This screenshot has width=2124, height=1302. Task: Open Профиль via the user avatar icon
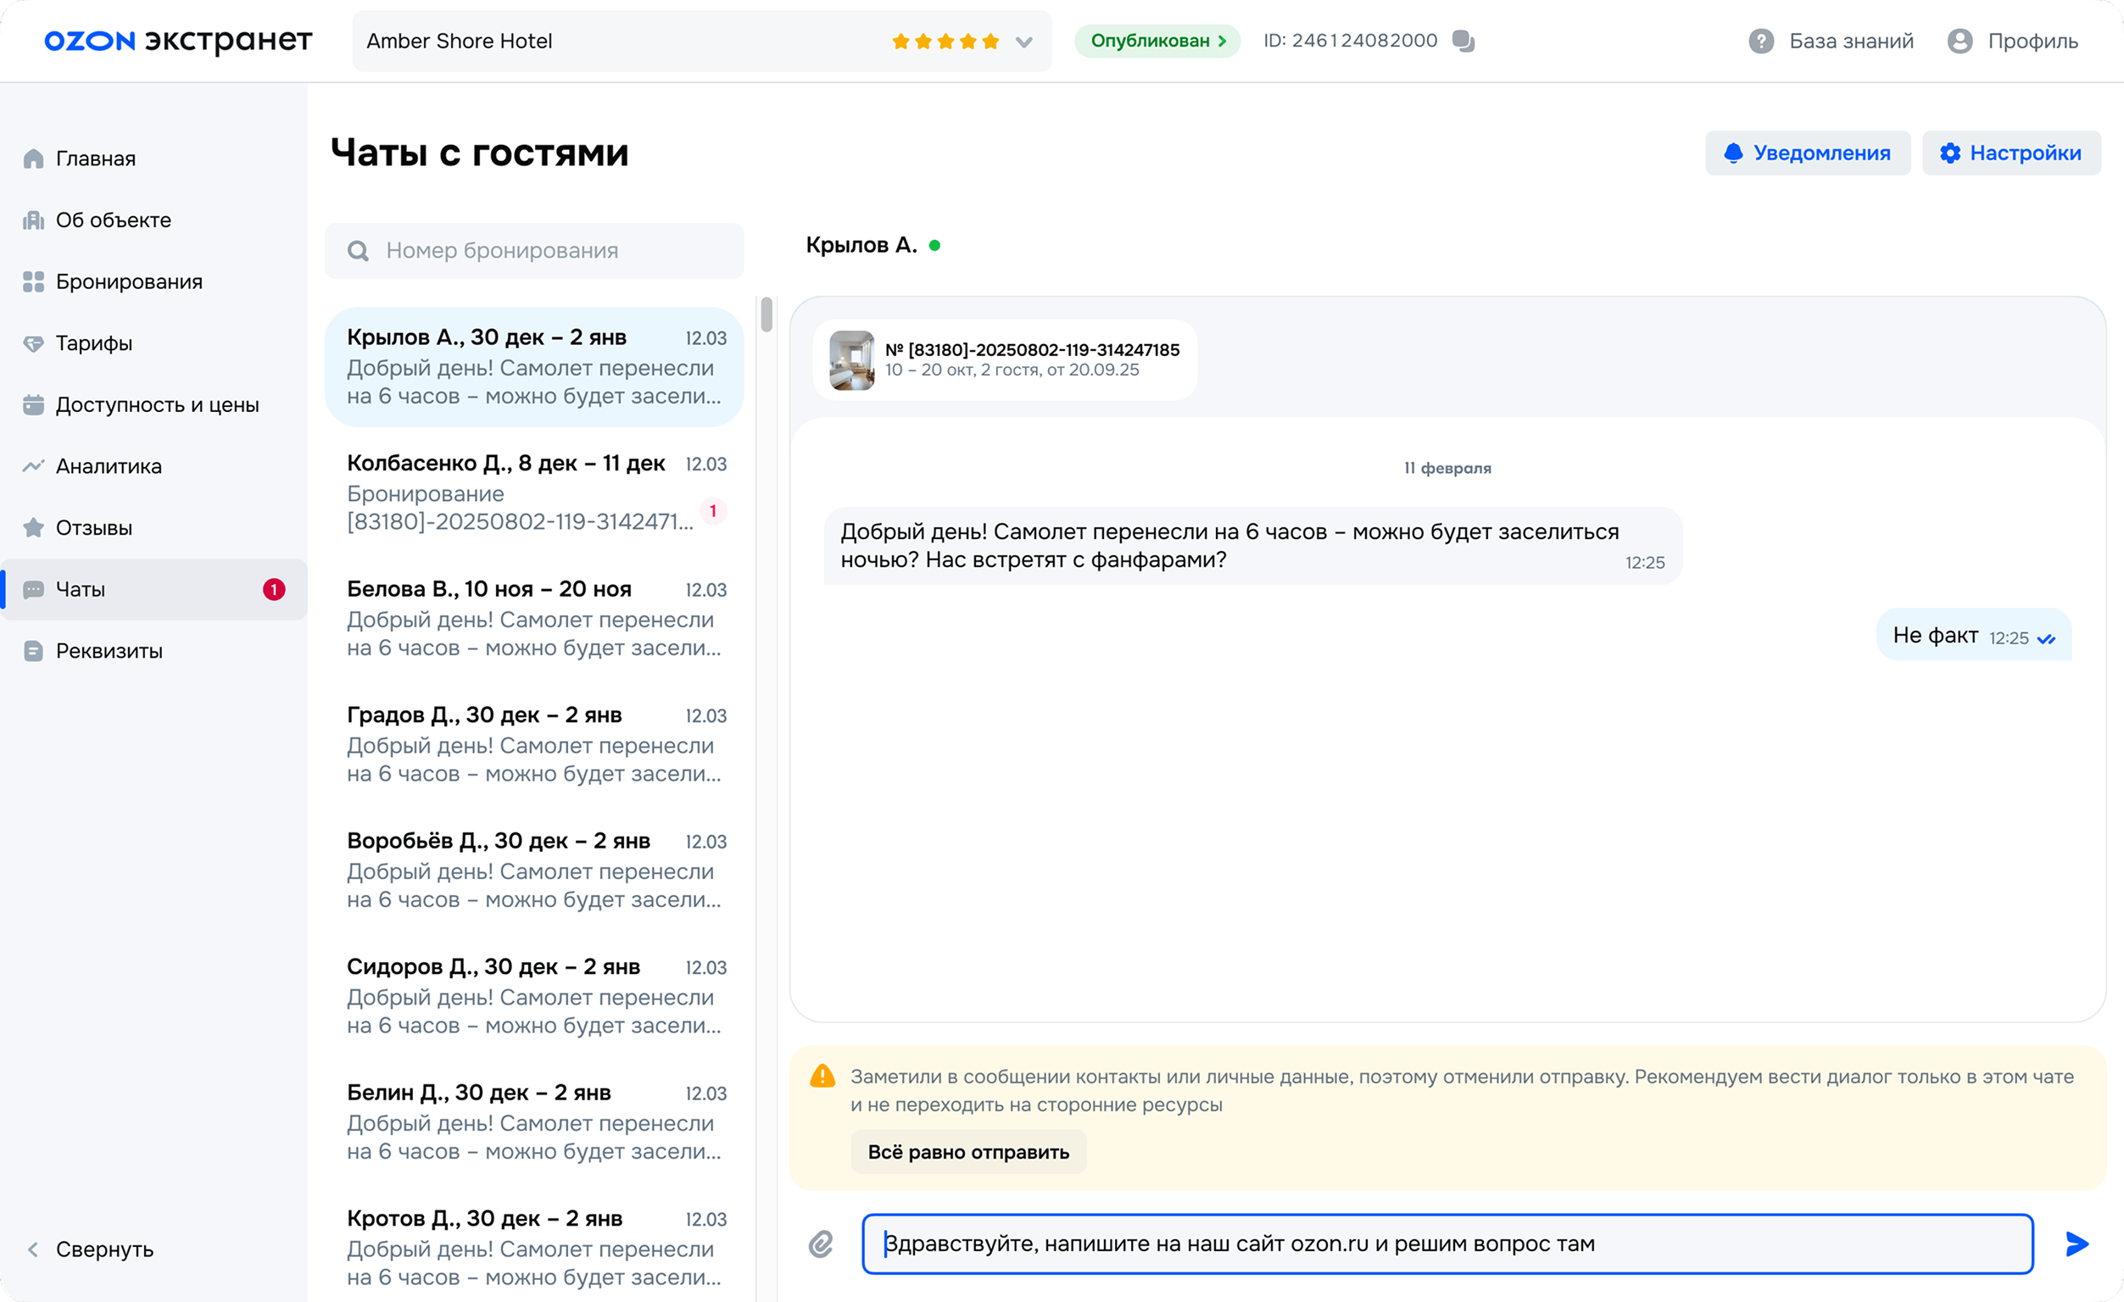click(1960, 41)
